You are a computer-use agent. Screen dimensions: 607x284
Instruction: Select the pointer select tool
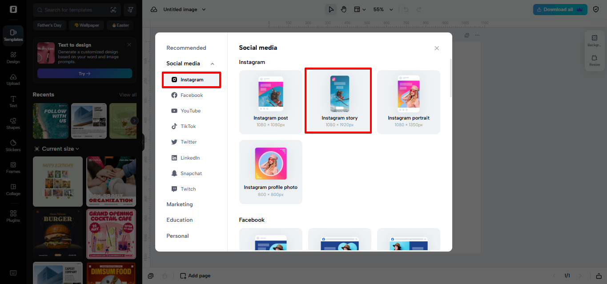[330, 9]
